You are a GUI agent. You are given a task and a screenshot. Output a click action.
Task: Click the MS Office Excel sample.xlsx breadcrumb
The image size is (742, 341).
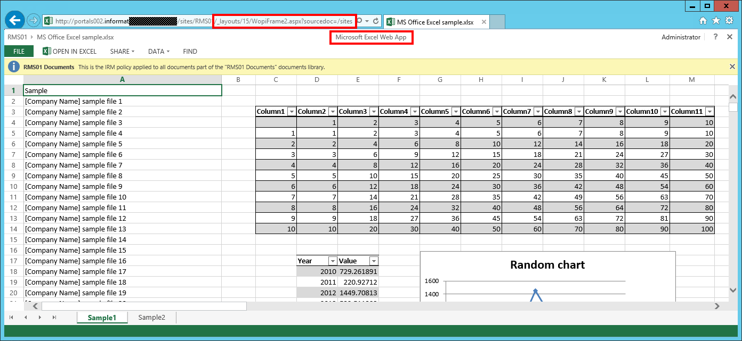pyautogui.click(x=75, y=37)
